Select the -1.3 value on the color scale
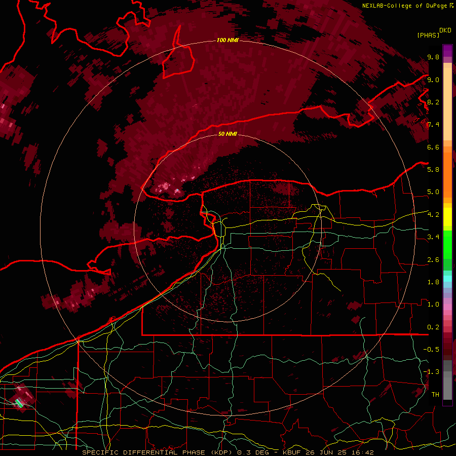The height and width of the screenshot is (456, 456). [431, 372]
